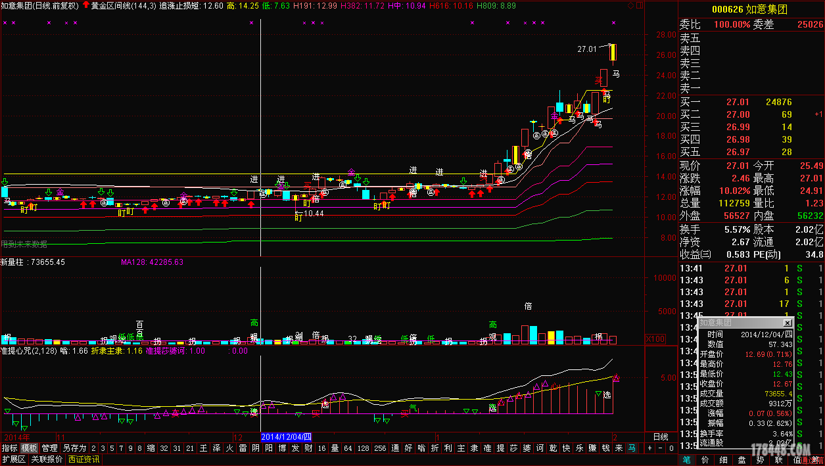Click 另存为 save-as in bottom toolbar

[74, 448]
